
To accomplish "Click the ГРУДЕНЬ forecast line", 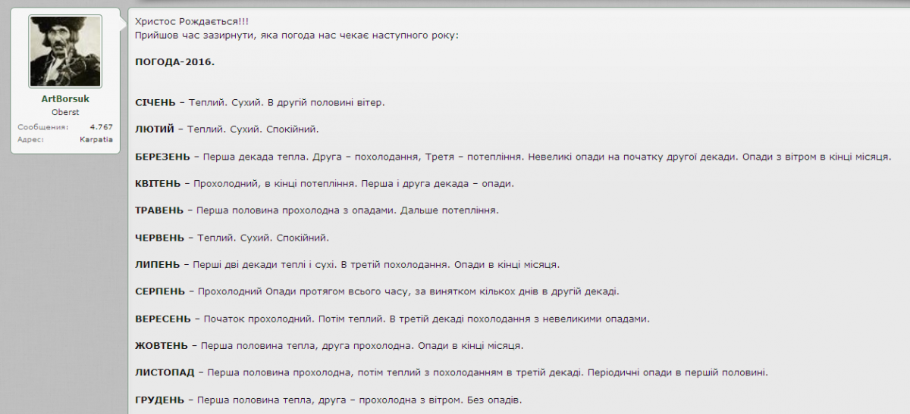I will tap(328, 399).
